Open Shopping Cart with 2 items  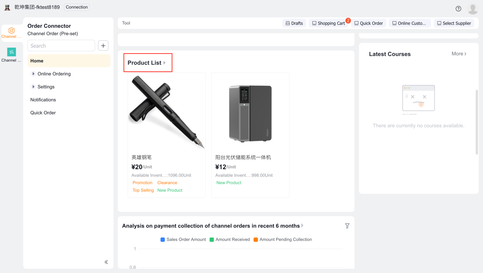[x=329, y=23]
